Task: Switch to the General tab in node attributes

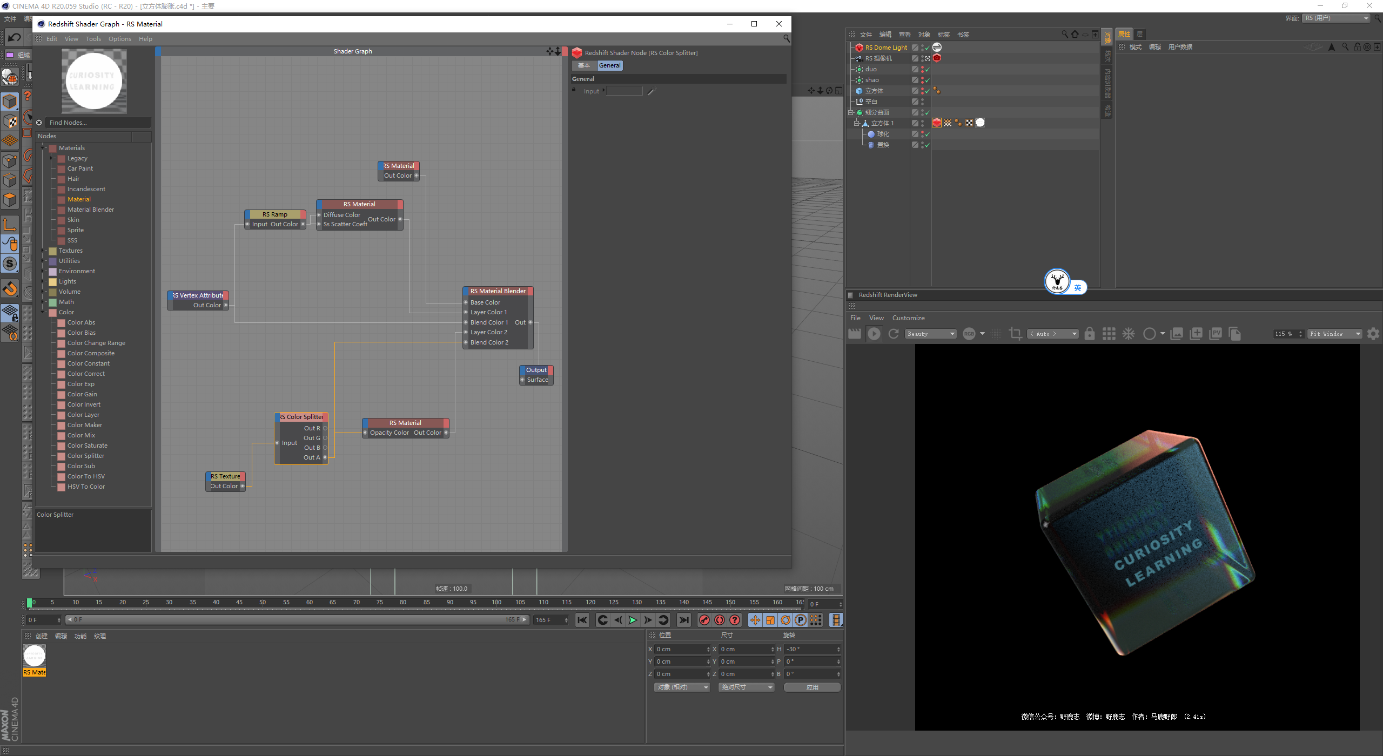Action: pos(609,65)
